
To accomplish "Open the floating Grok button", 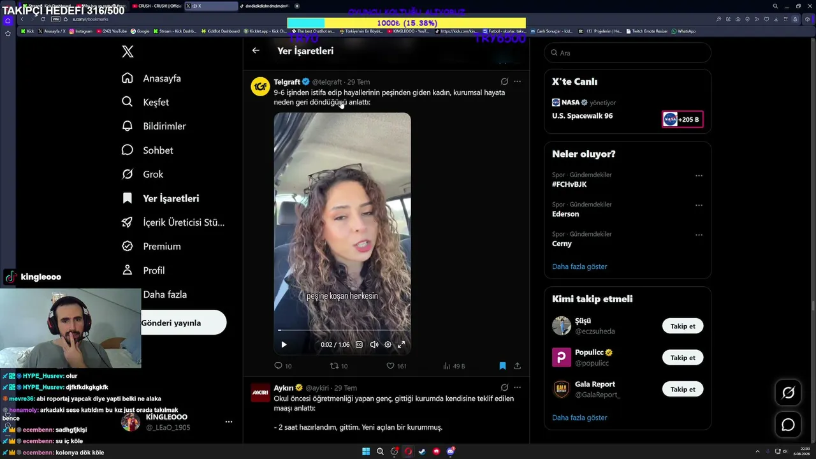I will pyautogui.click(x=788, y=393).
